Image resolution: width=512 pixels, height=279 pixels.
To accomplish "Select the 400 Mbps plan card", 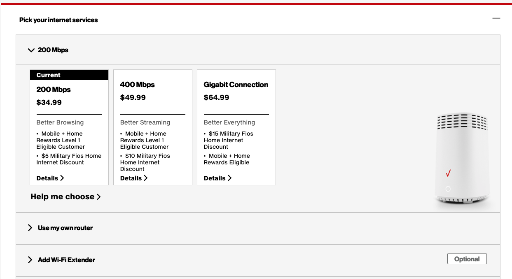I will [x=153, y=127].
